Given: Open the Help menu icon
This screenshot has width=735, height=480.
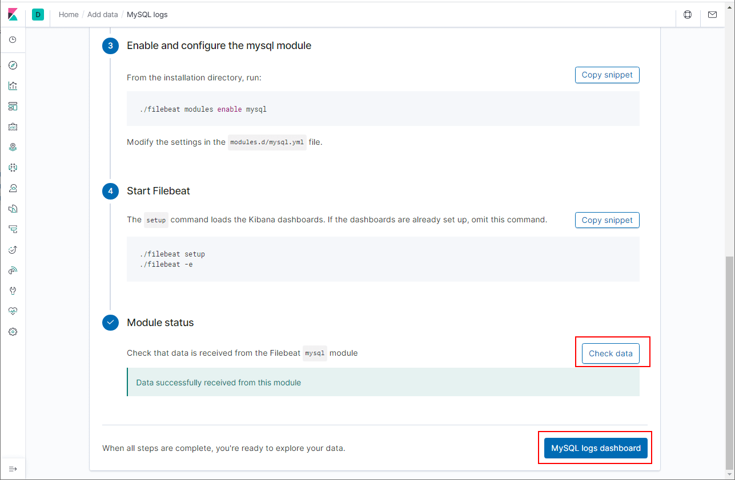Looking at the screenshot, I should coord(688,15).
